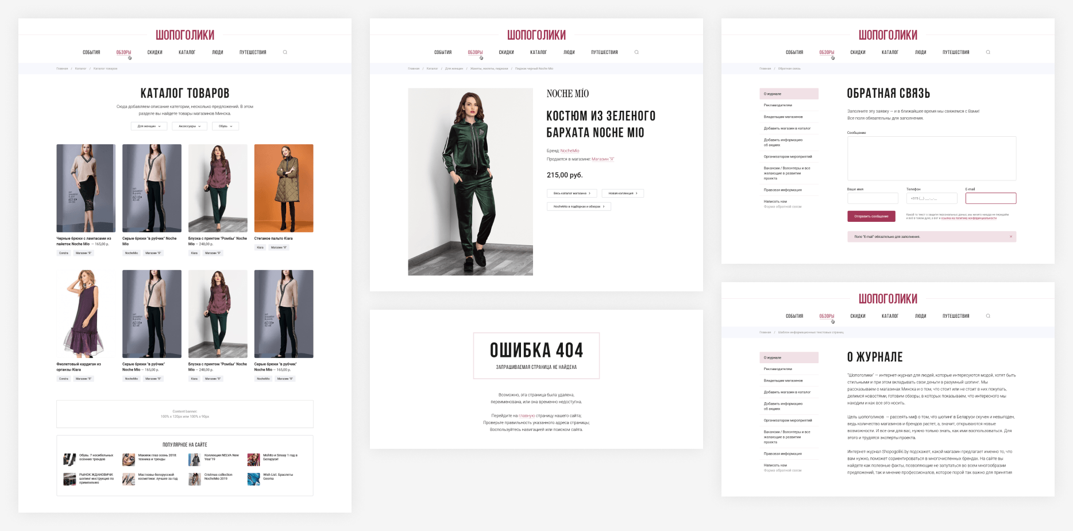This screenshot has width=1073, height=531.
Task: Click the Отправить сообщение button
Action: click(871, 216)
